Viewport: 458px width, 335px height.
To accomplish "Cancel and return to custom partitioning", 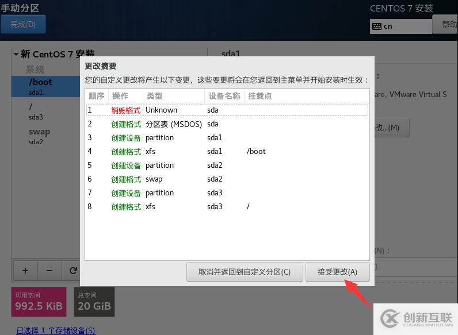I will click(x=245, y=272).
